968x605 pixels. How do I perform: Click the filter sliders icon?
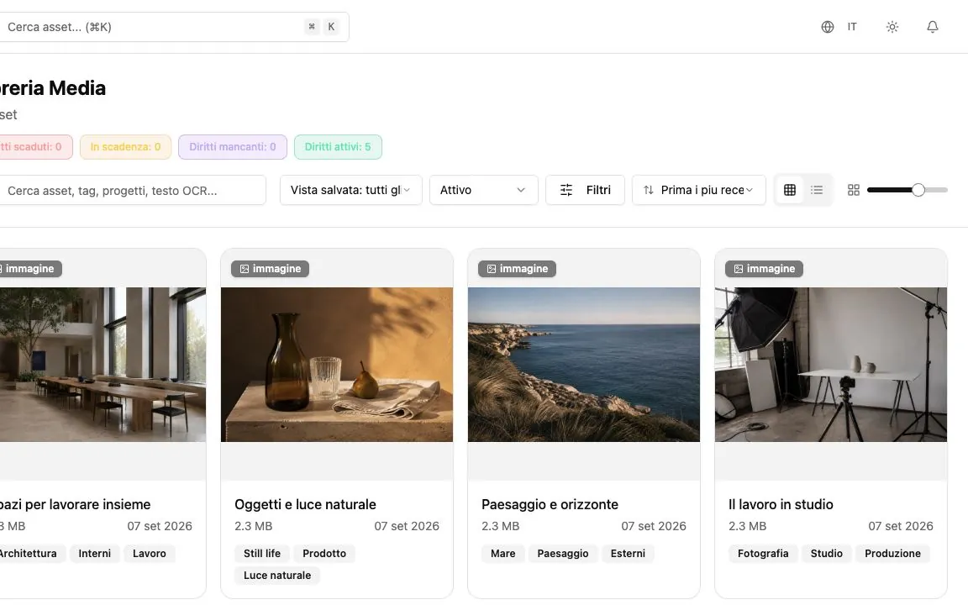coord(566,190)
